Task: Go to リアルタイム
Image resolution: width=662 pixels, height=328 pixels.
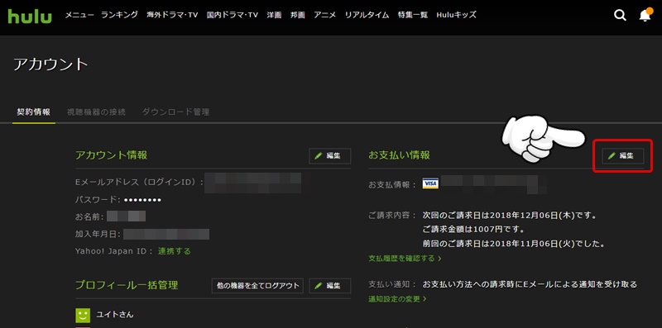Action: coord(367,15)
